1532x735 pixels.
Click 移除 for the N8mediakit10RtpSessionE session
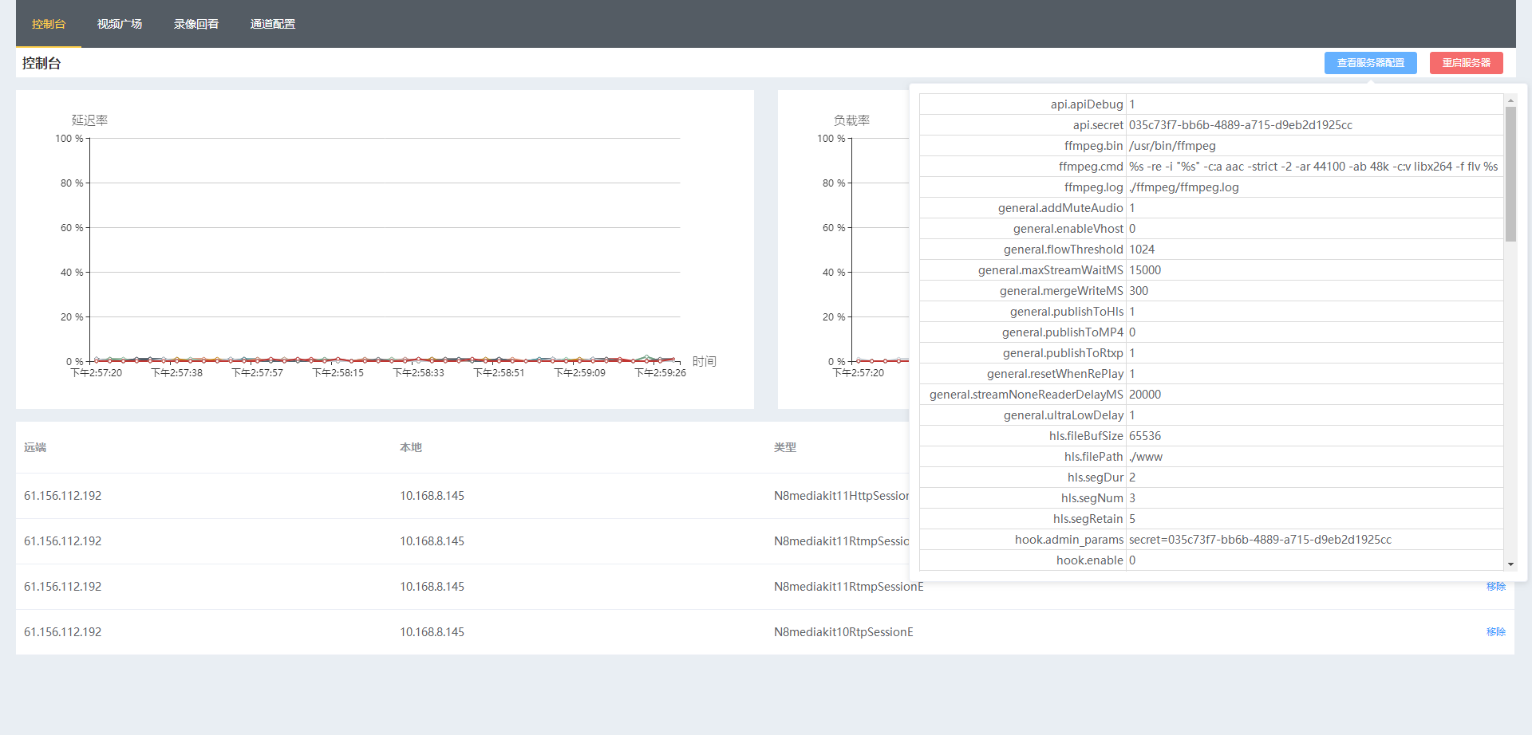point(1495,632)
